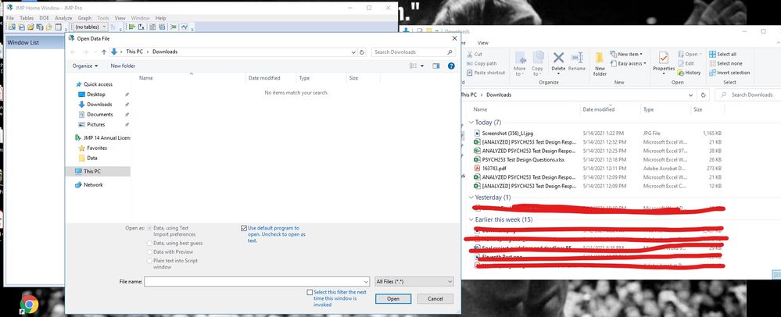This screenshot has height=317, width=781.
Task: Open Easy access dropdown in File Explorer
Action: click(x=628, y=64)
